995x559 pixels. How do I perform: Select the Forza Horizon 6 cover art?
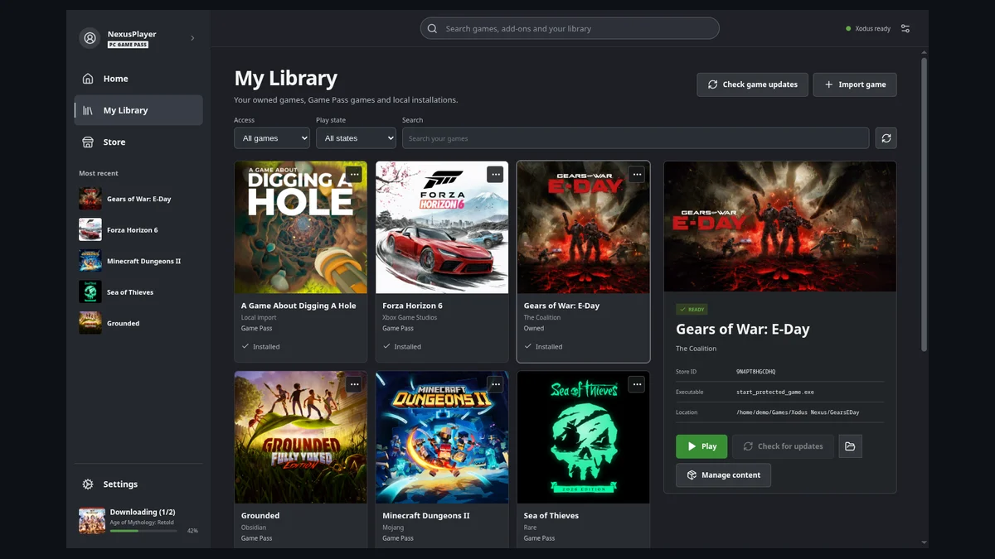442,228
